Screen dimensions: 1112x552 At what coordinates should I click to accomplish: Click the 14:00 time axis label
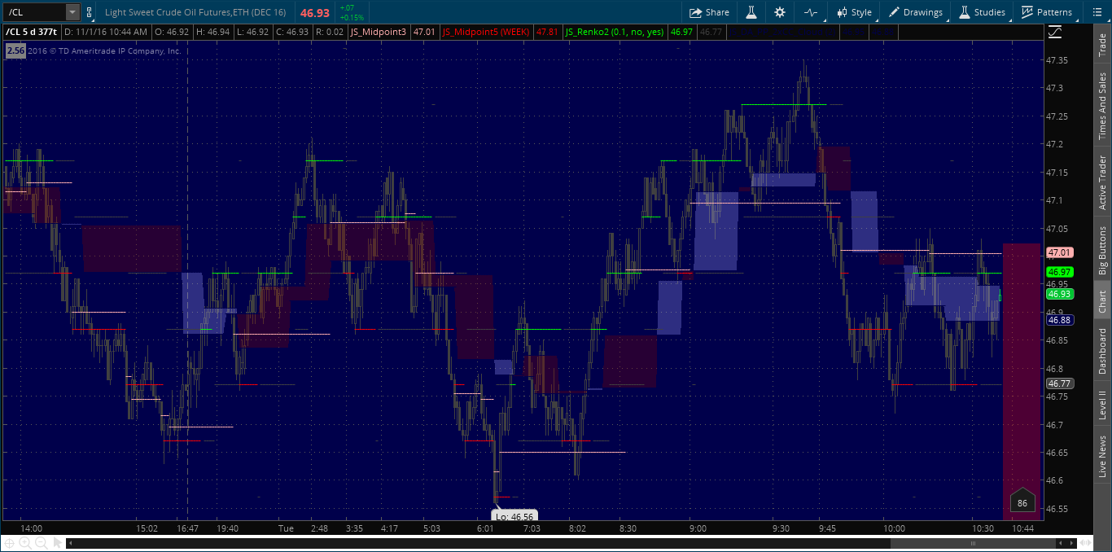pyautogui.click(x=31, y=528)
